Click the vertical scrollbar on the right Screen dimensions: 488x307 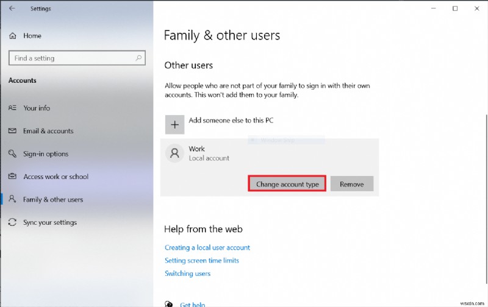pyautogui.click(x=486, y=199)
